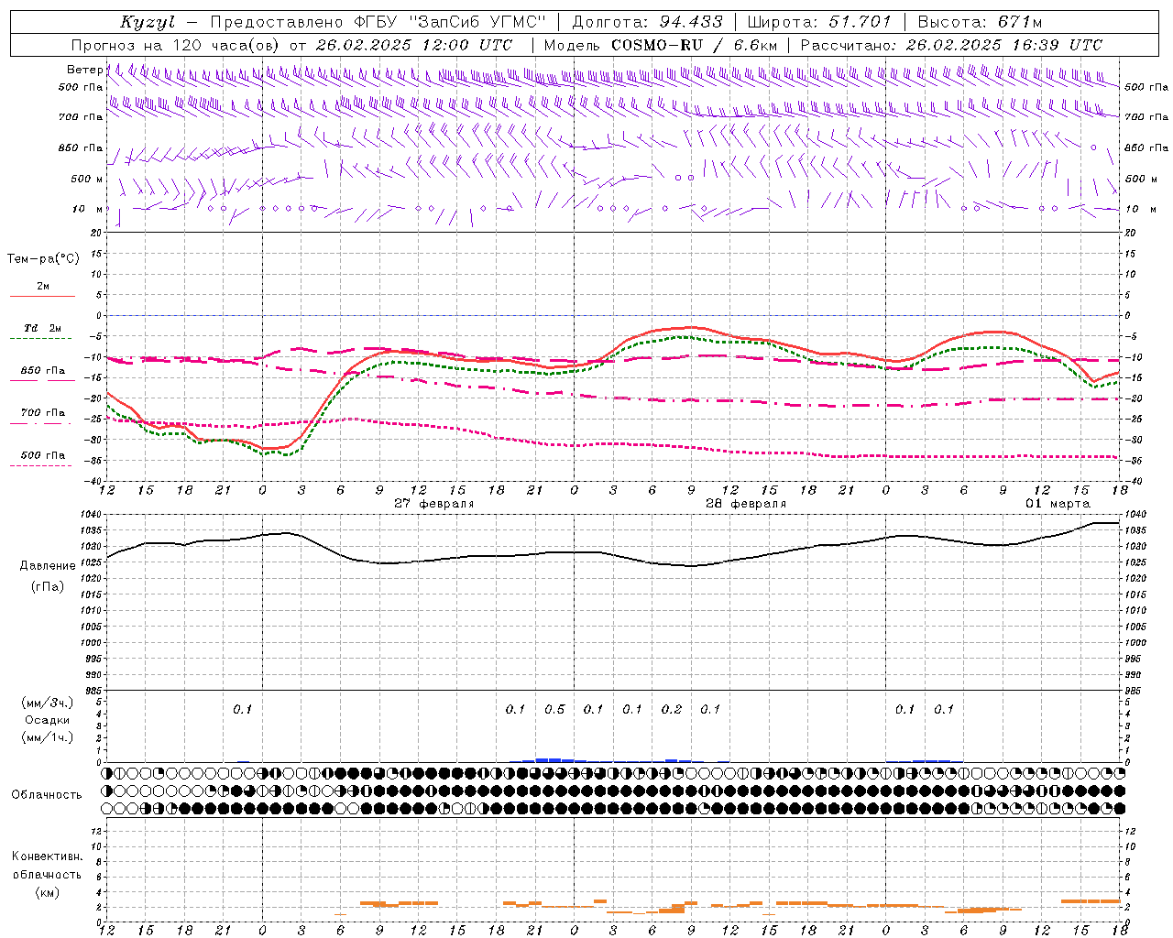Click the "Широта: 51.701" header field
This screenshot has width=1173, height=938.
tap(819, 22)
